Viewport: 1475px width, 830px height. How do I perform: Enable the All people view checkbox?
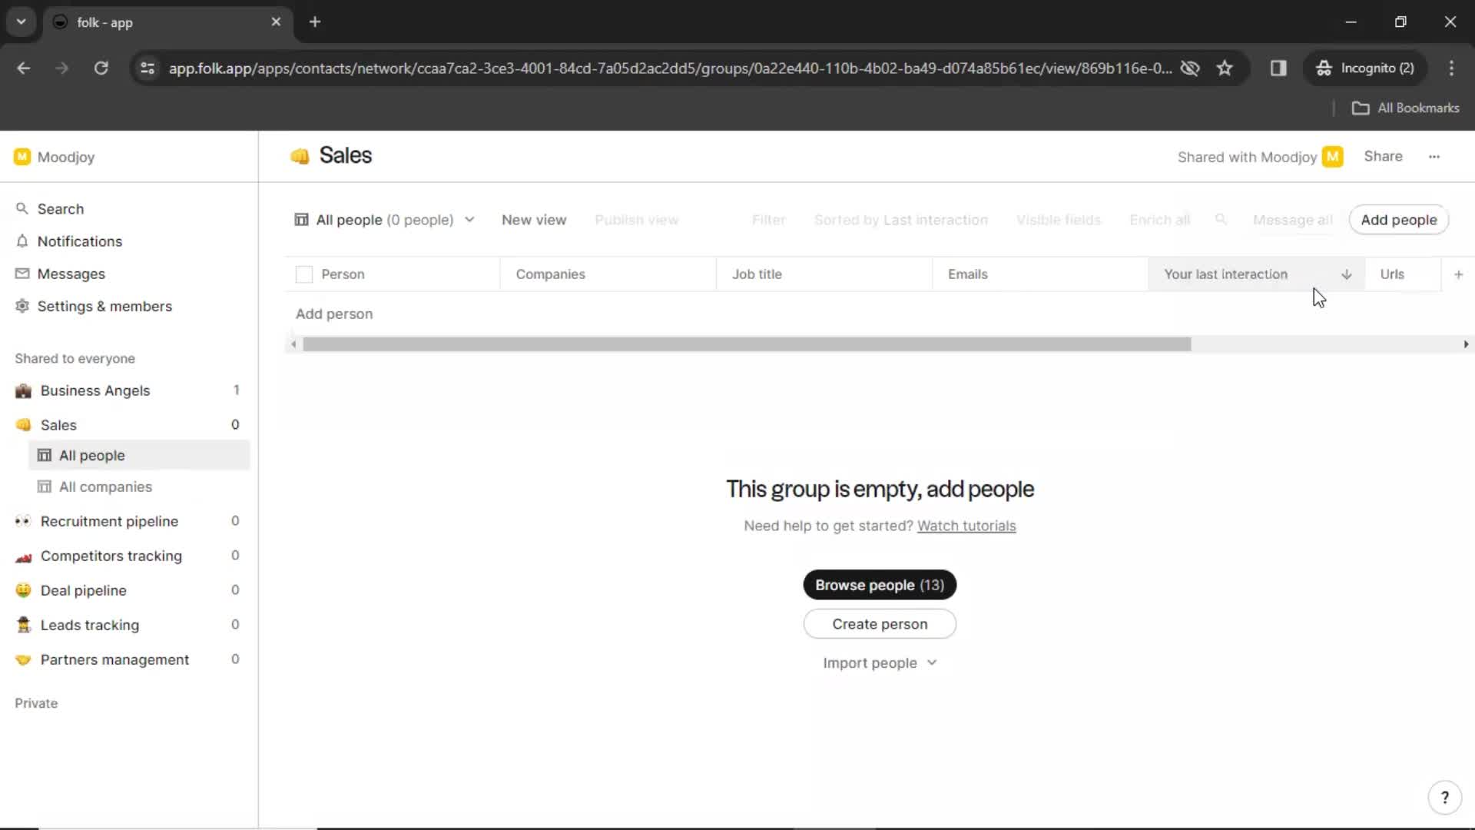[x=304, y=274]
